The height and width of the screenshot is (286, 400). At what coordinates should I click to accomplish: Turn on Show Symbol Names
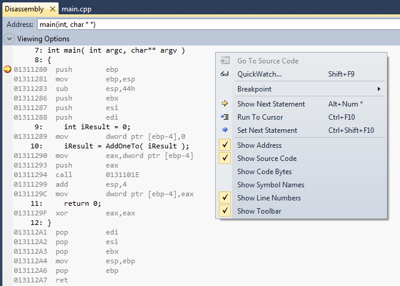270,185
